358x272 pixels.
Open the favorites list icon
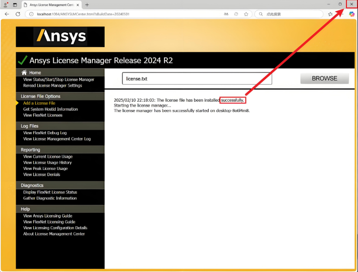tap(330, 14)
